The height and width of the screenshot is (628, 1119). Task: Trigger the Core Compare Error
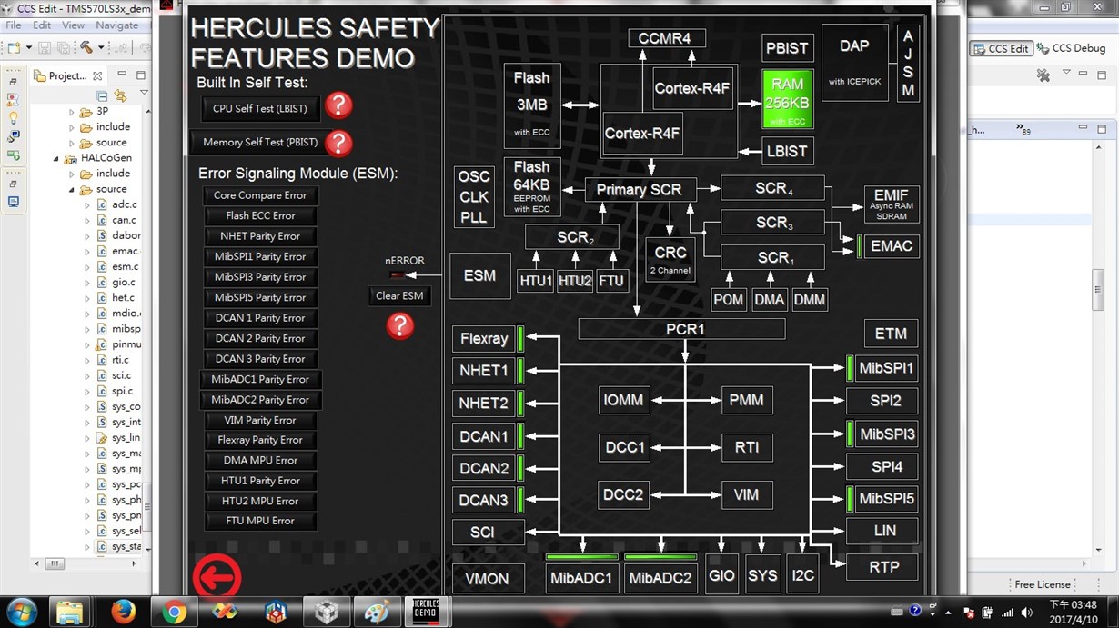(x=260, y=195)
